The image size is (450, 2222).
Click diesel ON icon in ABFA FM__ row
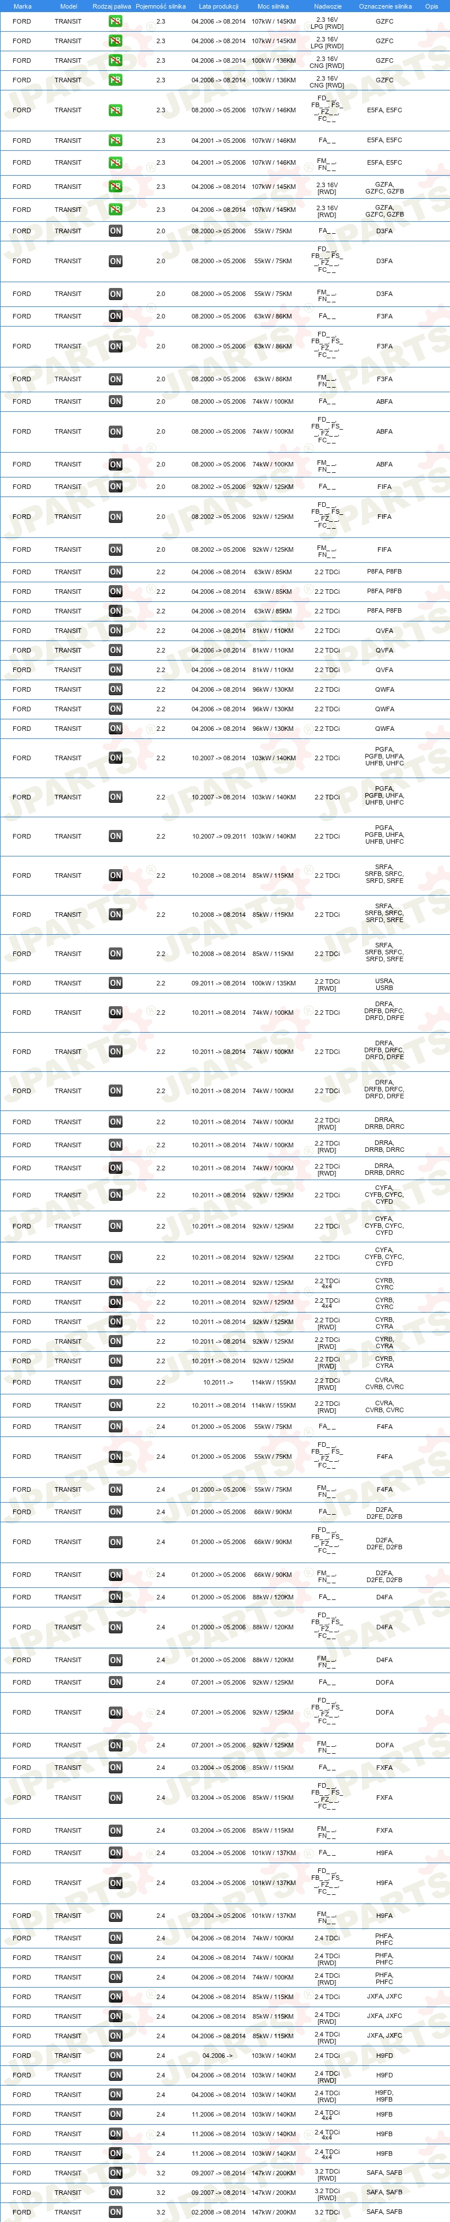coord(116,465)
